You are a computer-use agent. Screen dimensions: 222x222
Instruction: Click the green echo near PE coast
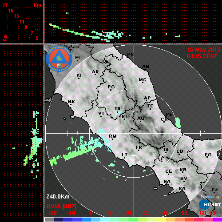point(178,123)
